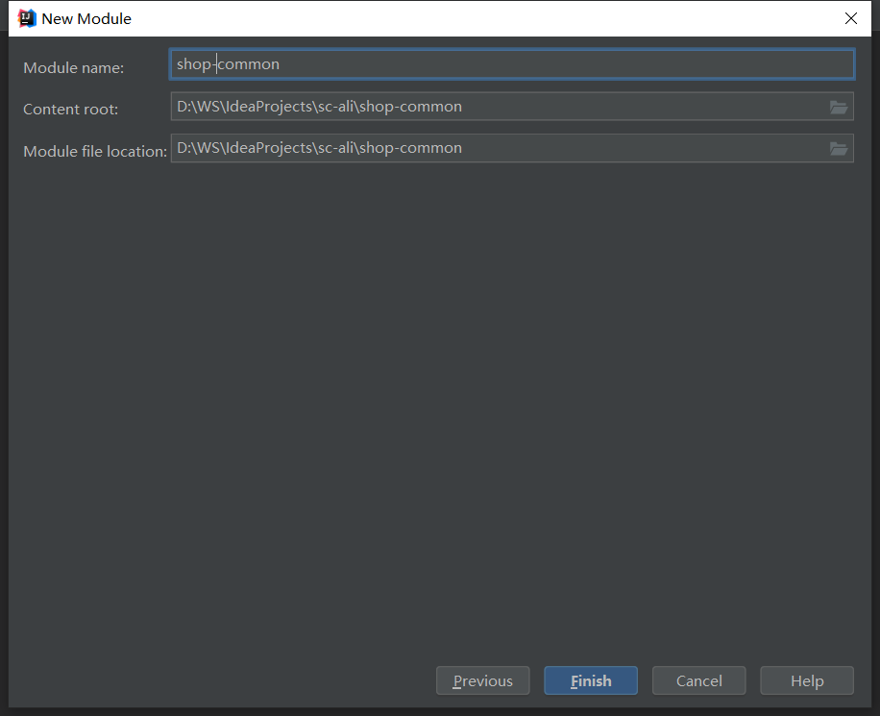Image resolution: width=880 pixels, height=716 pixels.
Task: Click the "Content root:" label
Action: pos(71,109)
